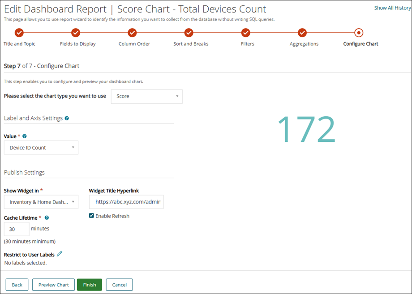This screenshot has height=294, width=412.
Task: Click the Column Order step indicator
Action: pyautogui.click(x=132, y=33)
